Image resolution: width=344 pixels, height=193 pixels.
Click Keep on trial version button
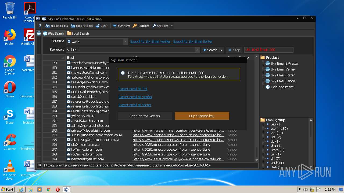[145, 116]
